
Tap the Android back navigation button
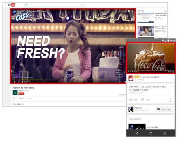pyautogui.click(x=137, y=133)
